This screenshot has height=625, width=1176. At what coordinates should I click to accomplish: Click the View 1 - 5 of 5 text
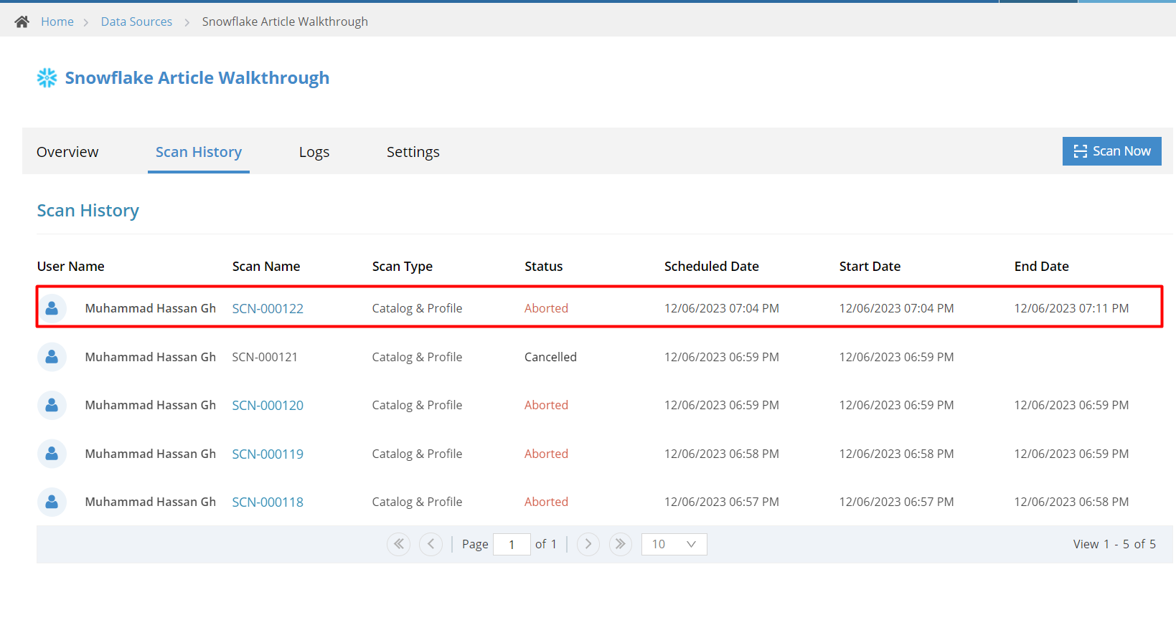[1114, 544]
